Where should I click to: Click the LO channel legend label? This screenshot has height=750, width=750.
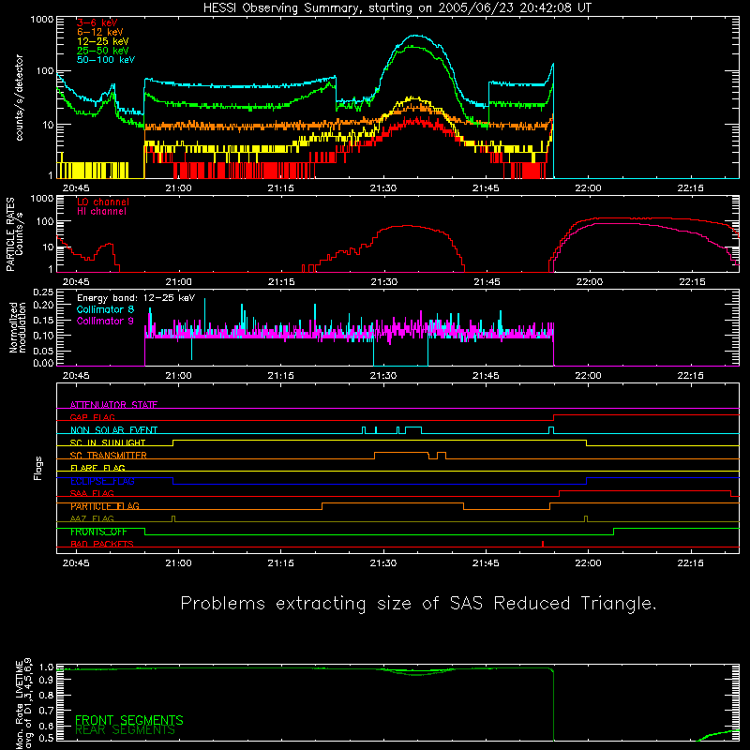103,202
